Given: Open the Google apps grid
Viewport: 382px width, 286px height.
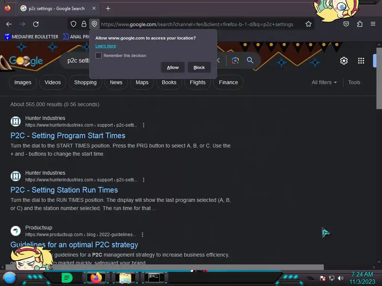Looking at the screenshot, I should pyautogui.click(x=361, y=61).
